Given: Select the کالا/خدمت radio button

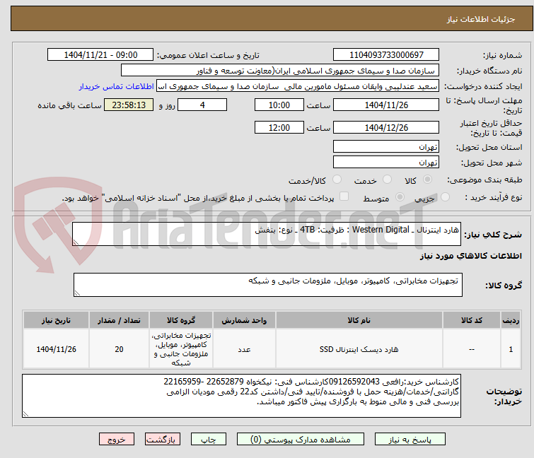Looking at the screenshot, I should (337, 180).
